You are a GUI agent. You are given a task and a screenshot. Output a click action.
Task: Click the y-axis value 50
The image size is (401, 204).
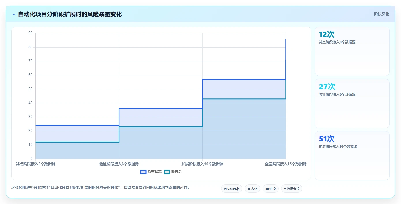coord(31,89)
